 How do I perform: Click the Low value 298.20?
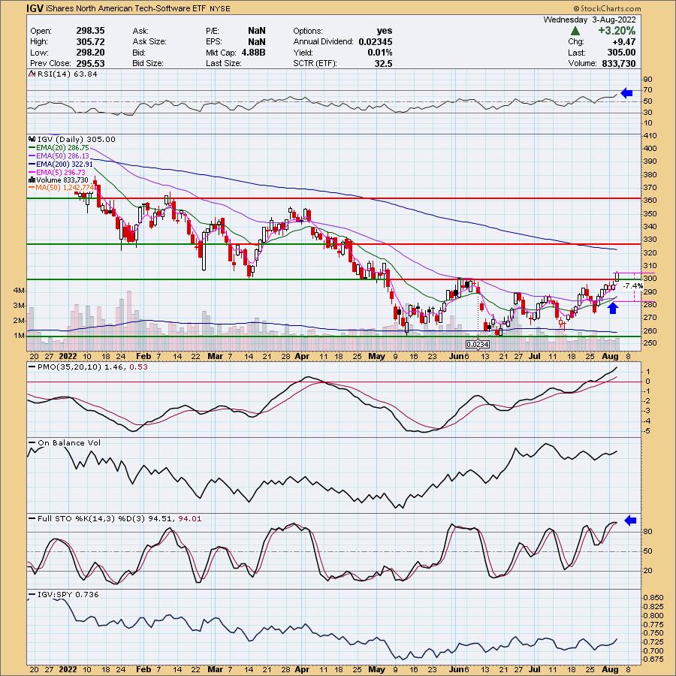pyautogui.click(x=90, y=53)
